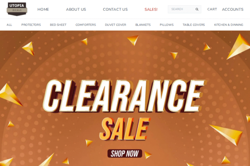Screen dimensions: 250x166
Task: Open the Accounts page
Action: click(x=233, y=9)
